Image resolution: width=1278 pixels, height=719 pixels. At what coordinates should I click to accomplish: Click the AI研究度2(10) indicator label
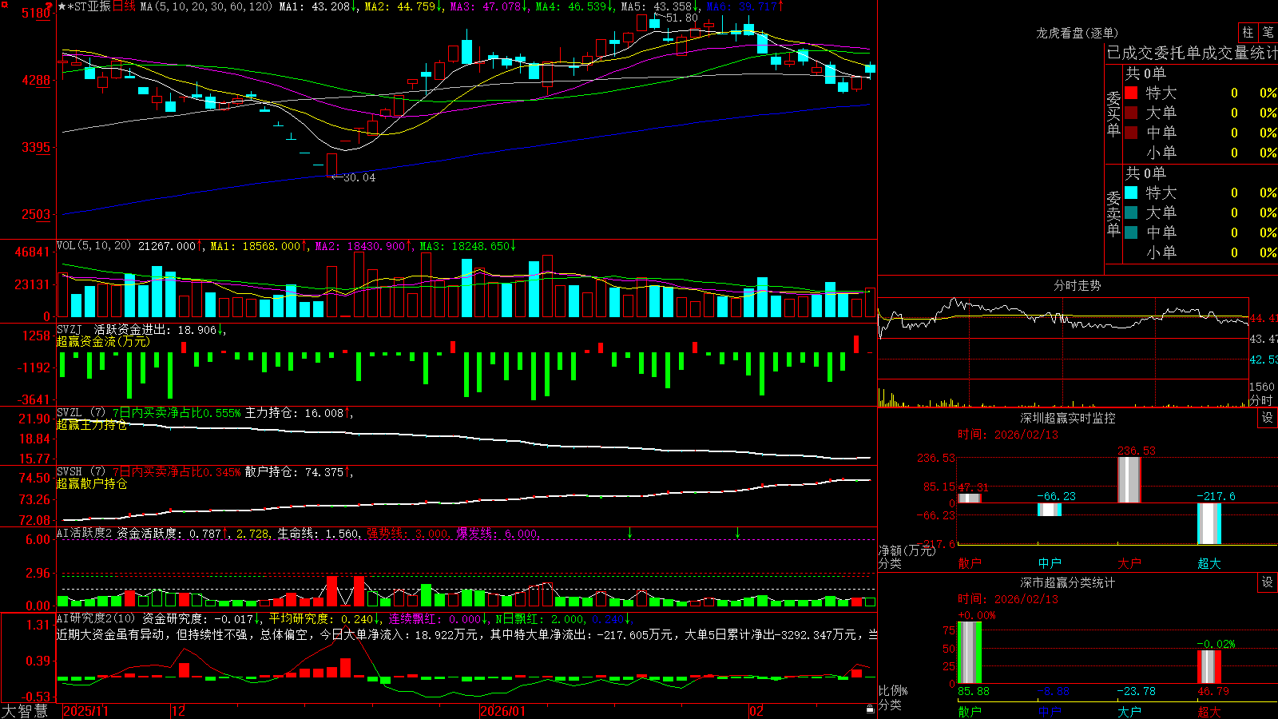[97, 618]
